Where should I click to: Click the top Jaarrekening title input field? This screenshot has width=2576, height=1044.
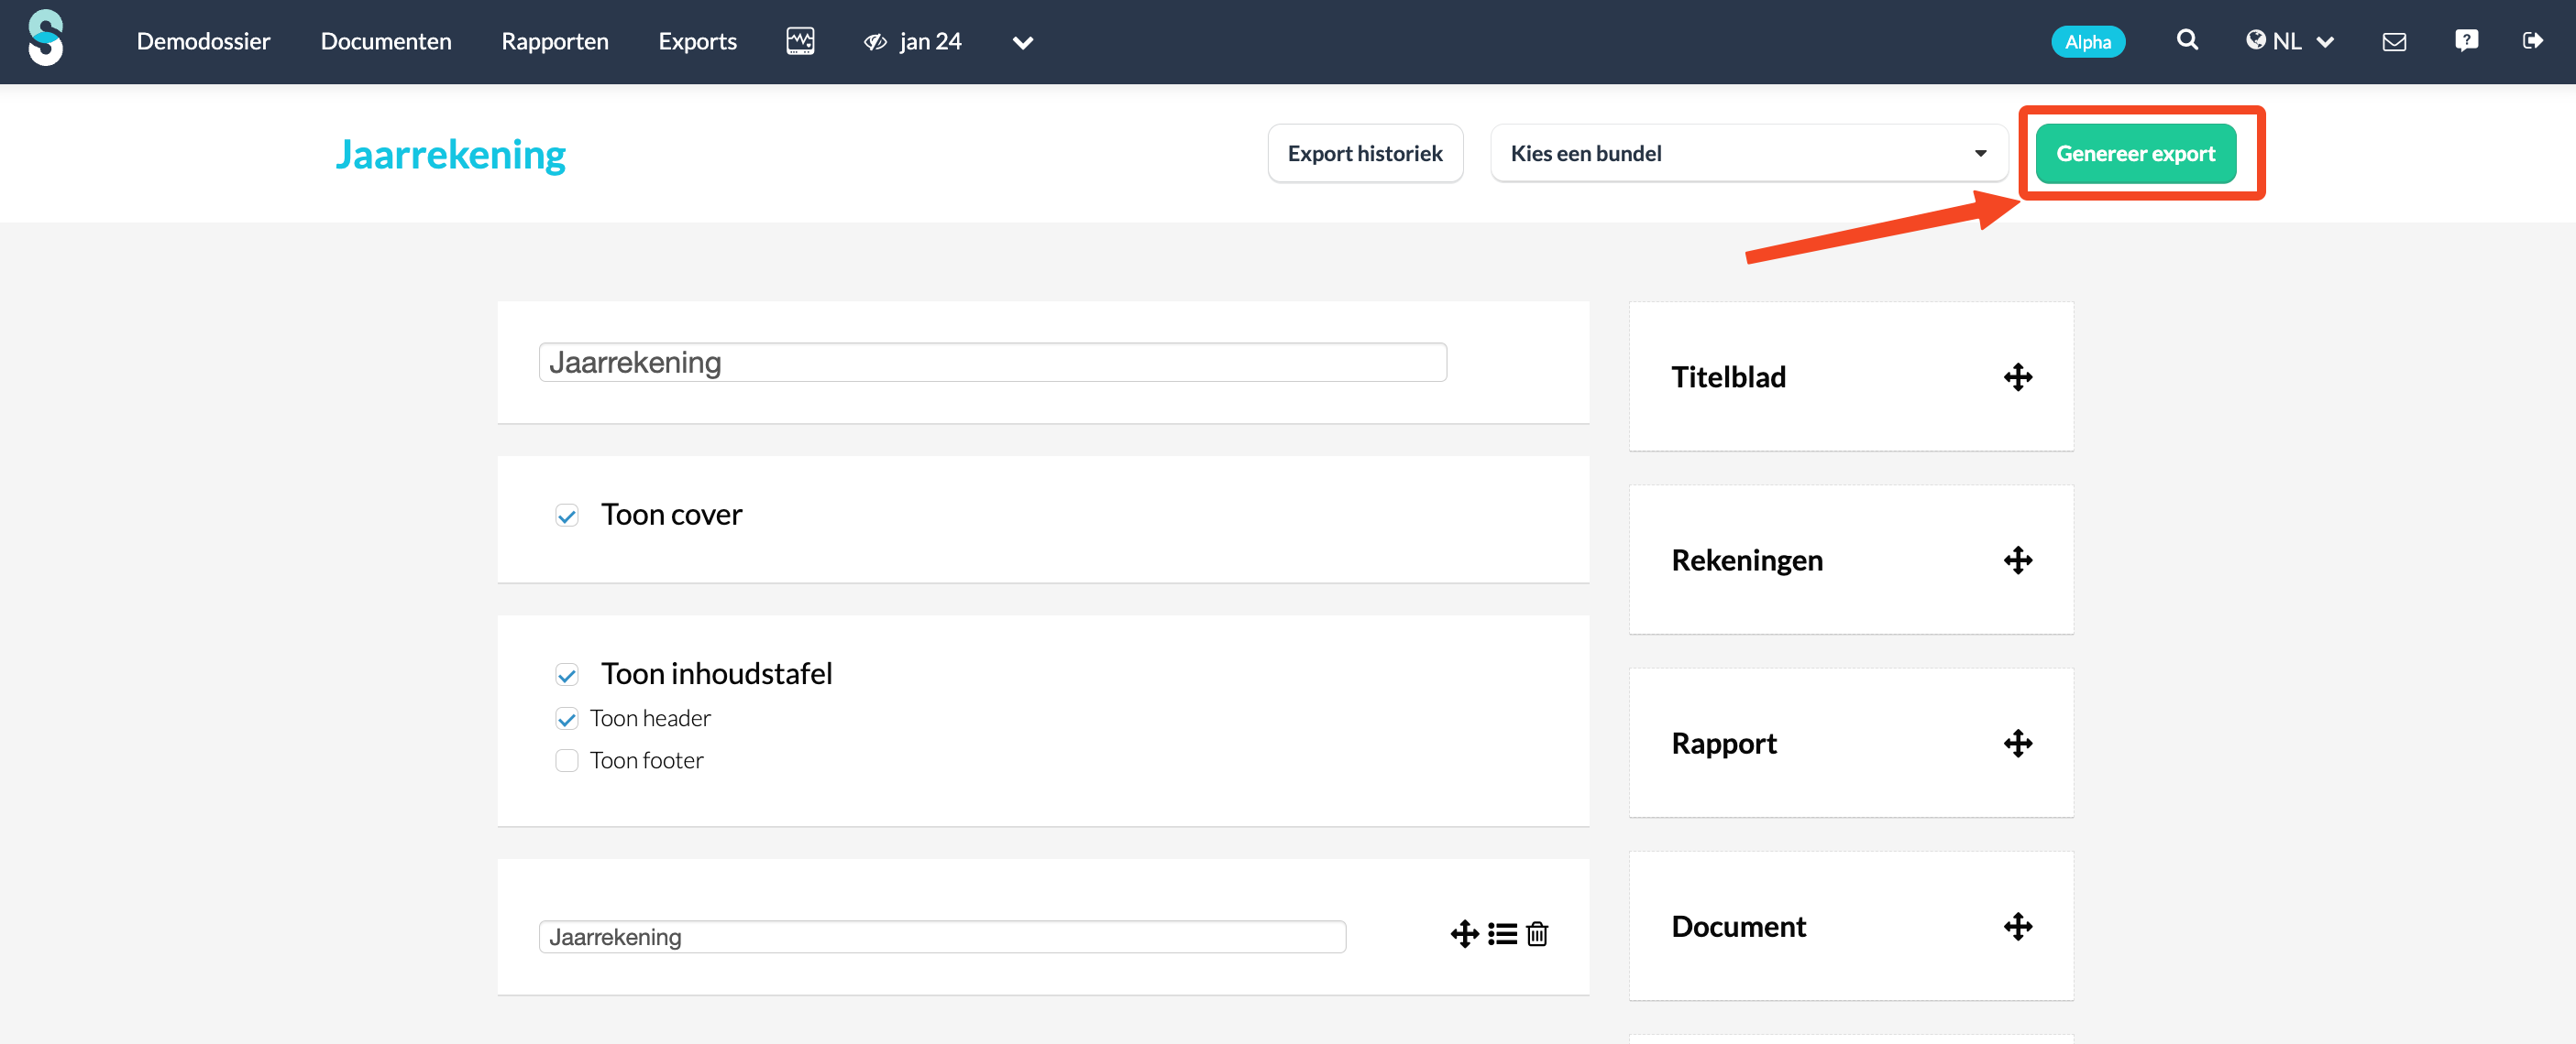coord(991,363)
